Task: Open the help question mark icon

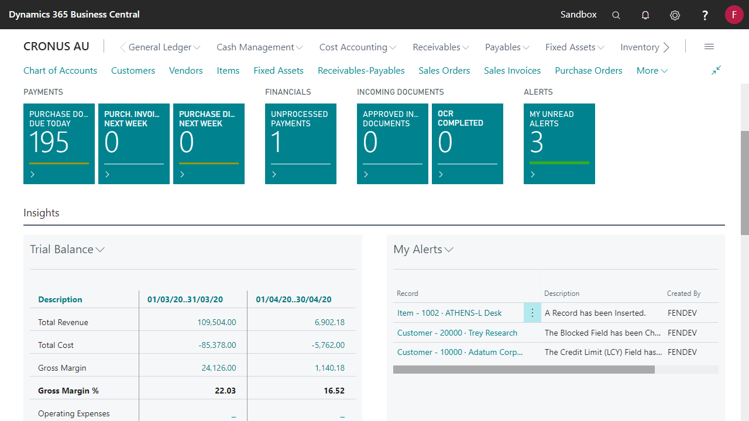Action: (705, 15)
